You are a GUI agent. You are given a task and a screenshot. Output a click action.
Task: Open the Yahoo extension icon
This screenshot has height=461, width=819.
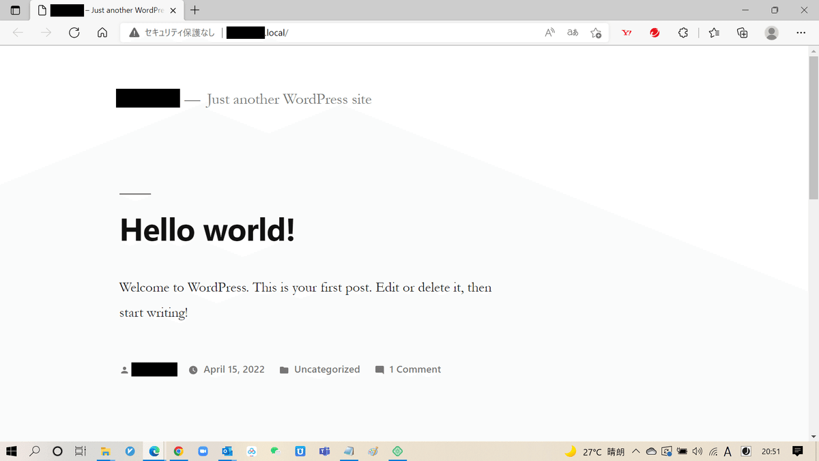pos(627,32)
